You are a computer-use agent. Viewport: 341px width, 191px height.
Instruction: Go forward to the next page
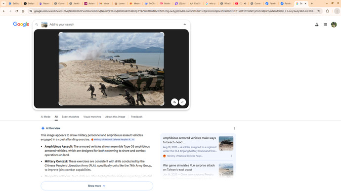point(10,11)
